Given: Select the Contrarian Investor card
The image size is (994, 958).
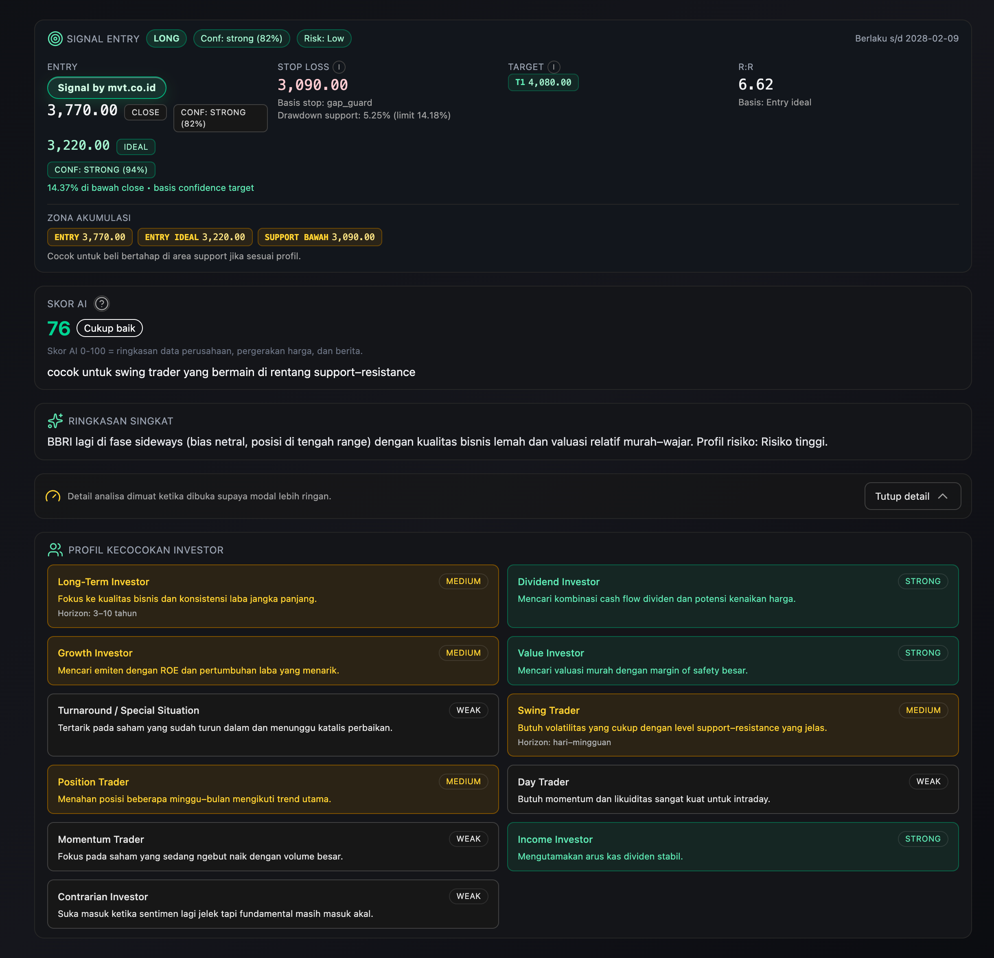Looking at the screenshot, I should (x=272, y=904).
